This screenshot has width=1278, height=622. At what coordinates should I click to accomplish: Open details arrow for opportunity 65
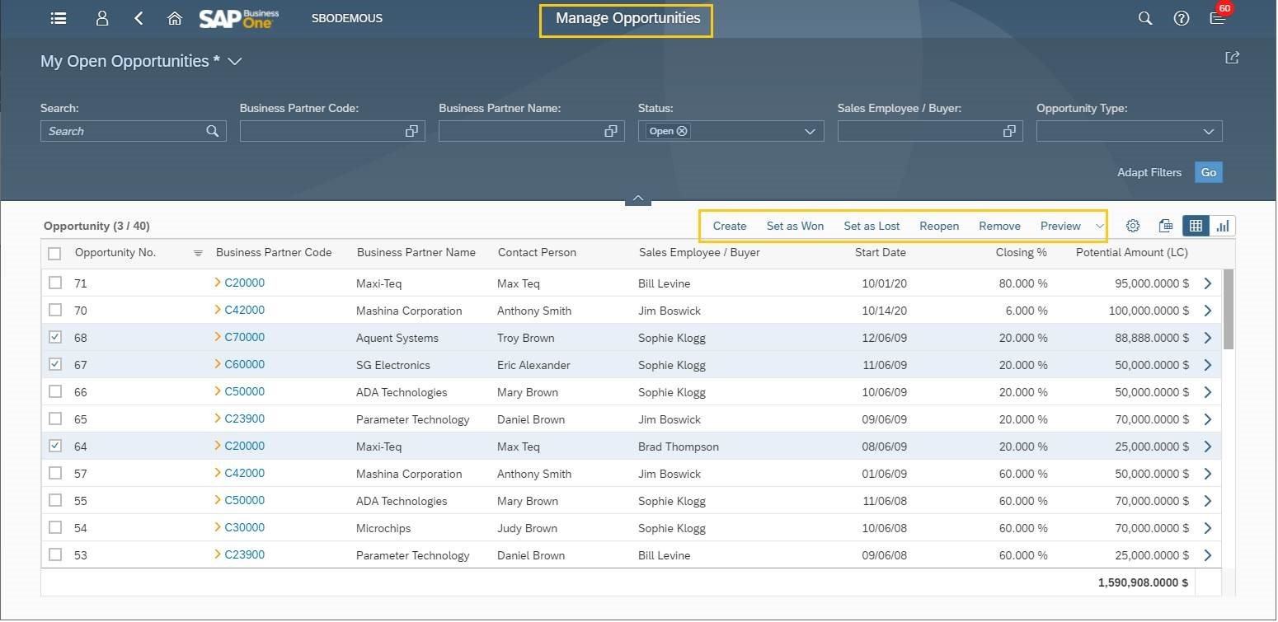click(1208, 419)
